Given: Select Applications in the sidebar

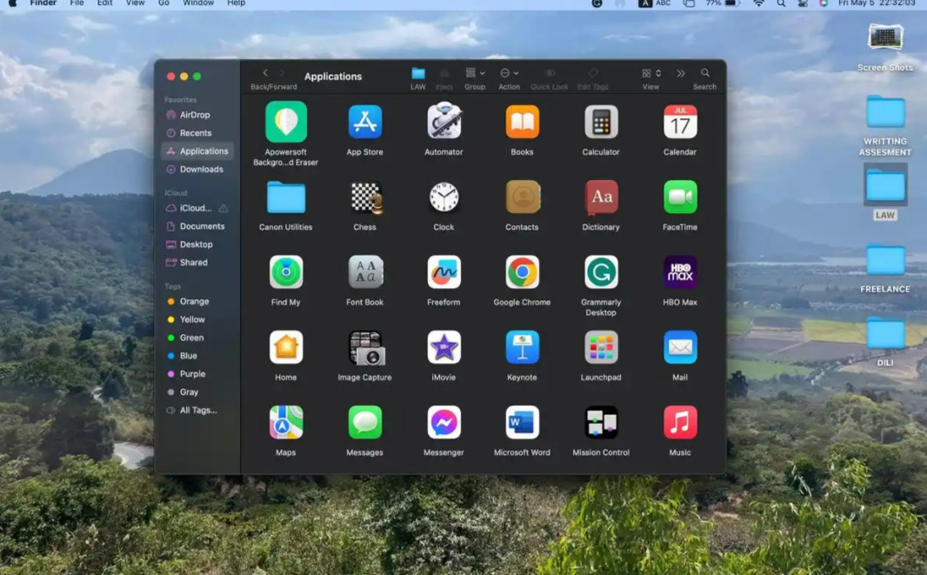Looking at the screenshot, I should 197,150.
